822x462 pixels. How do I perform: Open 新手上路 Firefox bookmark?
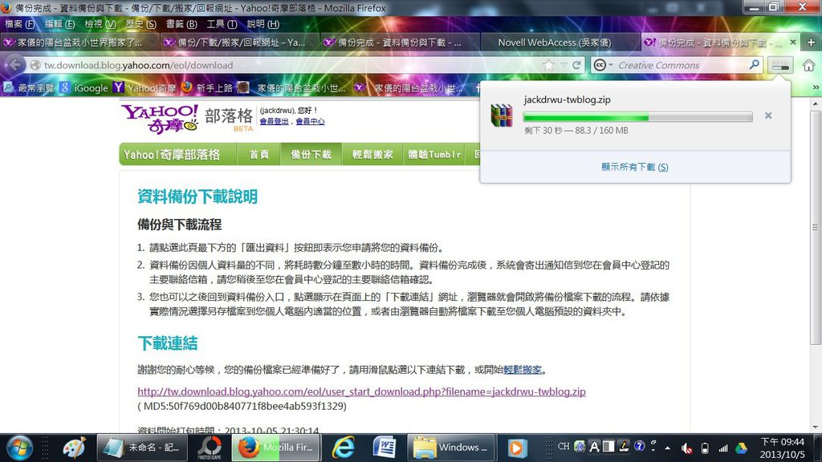(208, 87)
